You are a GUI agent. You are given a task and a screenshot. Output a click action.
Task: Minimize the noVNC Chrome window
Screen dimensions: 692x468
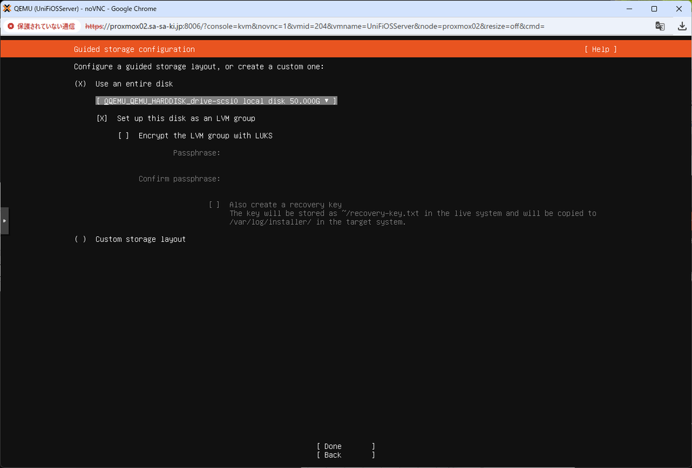pyautogui.click(x=629, y=8)
